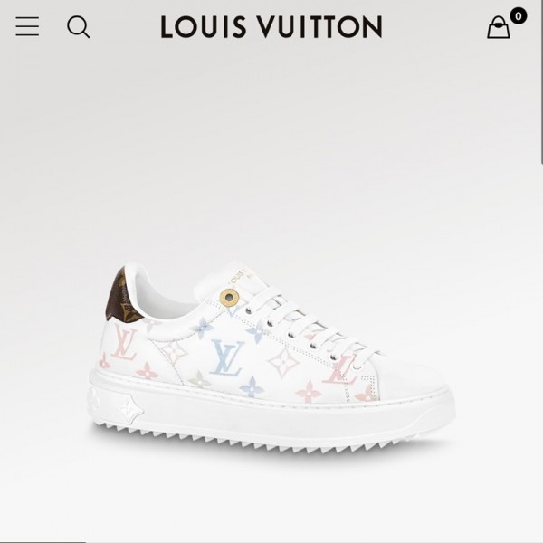Open the search magnifier
This screenshot has width=543, height=543.
pyautogui.click(x=78, y=27)
